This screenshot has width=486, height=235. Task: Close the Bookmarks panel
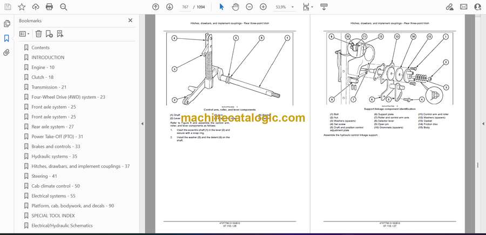click(130, 21)
